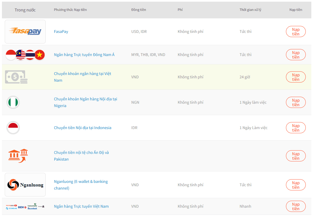
Task: Open Ngân hàng Trực tuyến Việt Nam link
Action: (x=81, y=206)
